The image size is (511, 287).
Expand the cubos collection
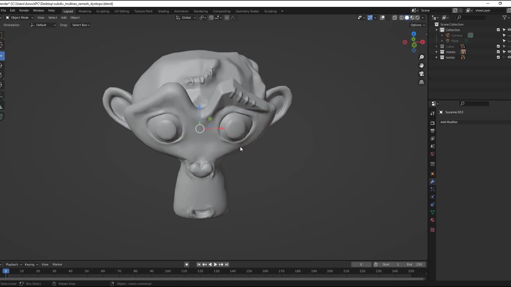tap(436, 46)
